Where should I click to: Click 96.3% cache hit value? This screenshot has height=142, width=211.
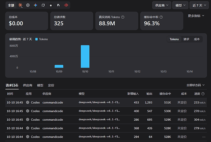click(x=152, y=24)
